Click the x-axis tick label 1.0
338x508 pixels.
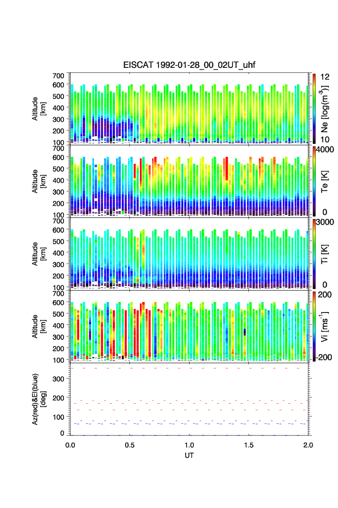coord(189,445)
